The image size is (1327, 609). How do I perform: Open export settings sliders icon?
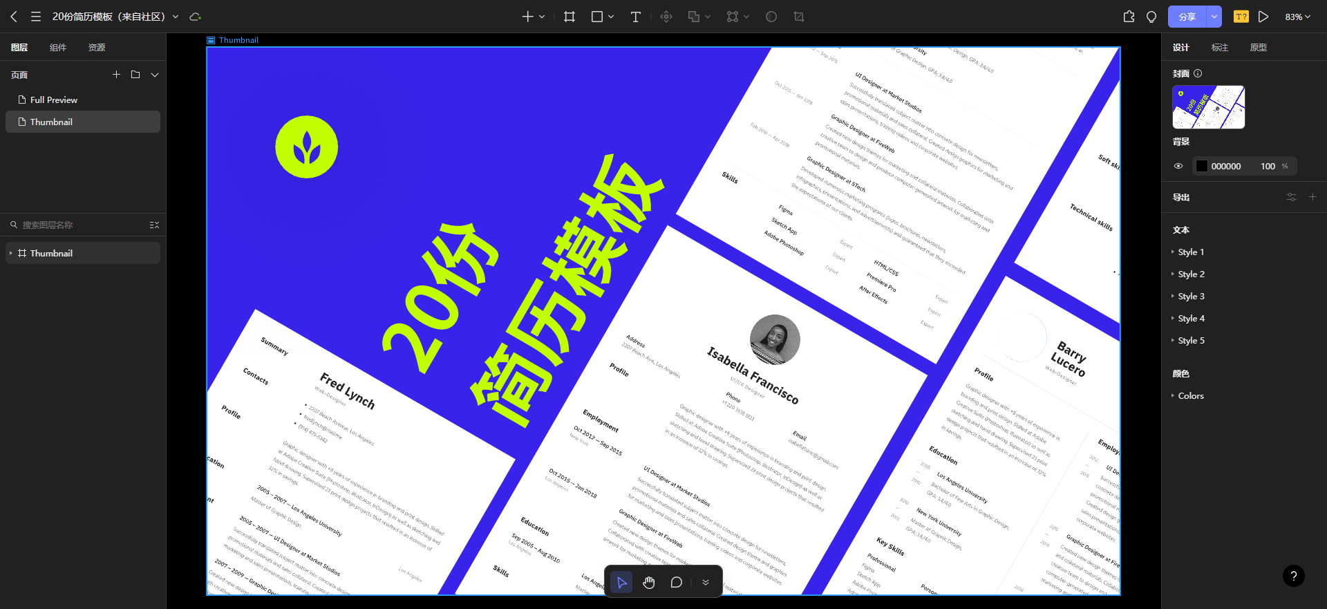pos(1291,197)
